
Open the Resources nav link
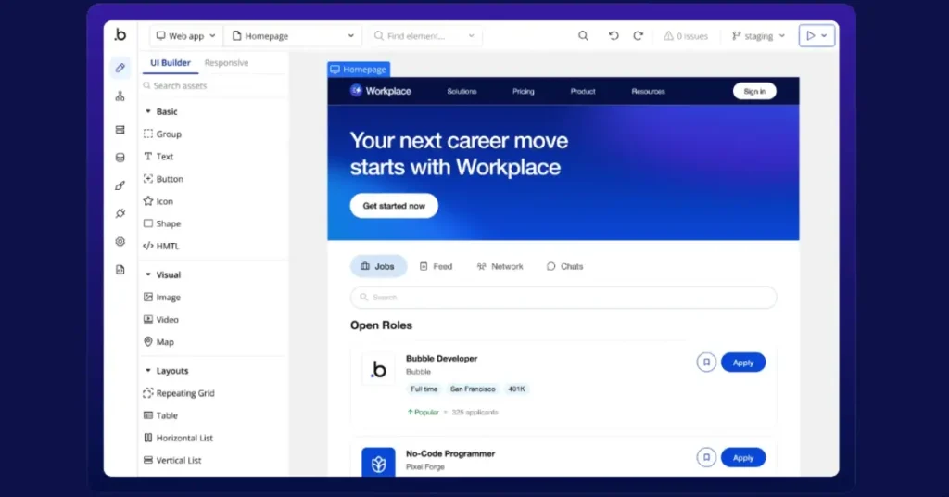coord(648,92)
